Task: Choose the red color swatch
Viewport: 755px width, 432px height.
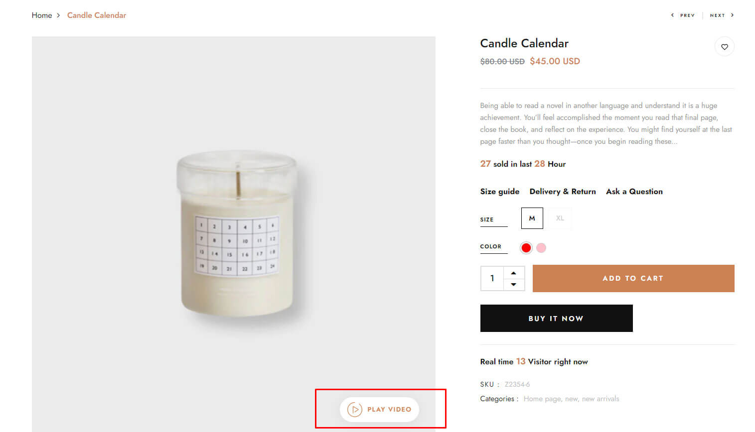Action: point(526,248)
